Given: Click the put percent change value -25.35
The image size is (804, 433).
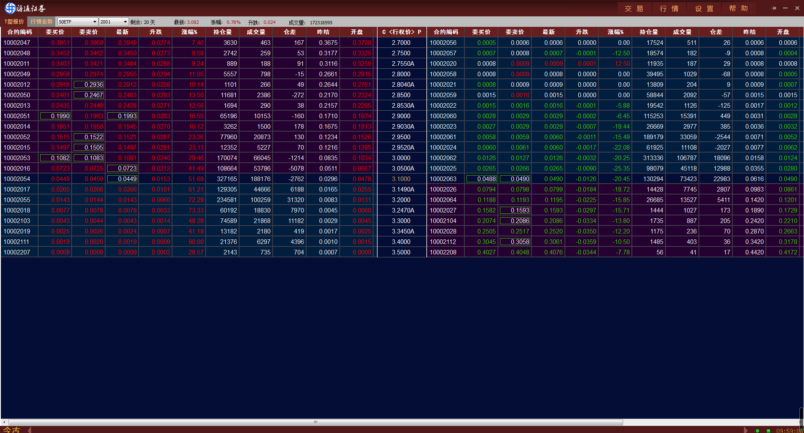Looking at the screenshot, I should pyautogui.click(x=621, y=169).
